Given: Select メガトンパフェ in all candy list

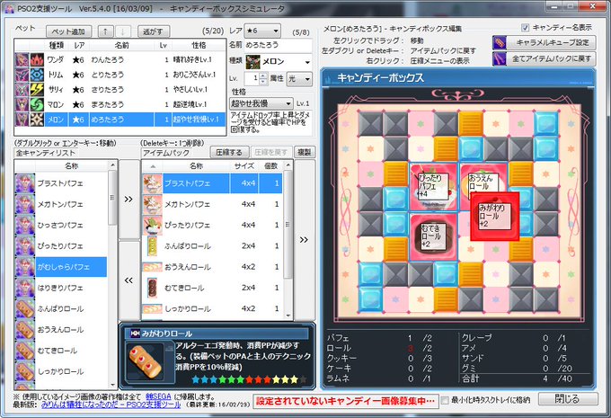Looking at the screenshot, I should [60, 204].
